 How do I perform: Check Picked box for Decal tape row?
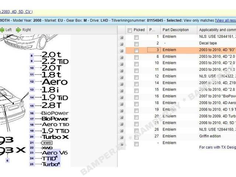click(x=136, y=44)
